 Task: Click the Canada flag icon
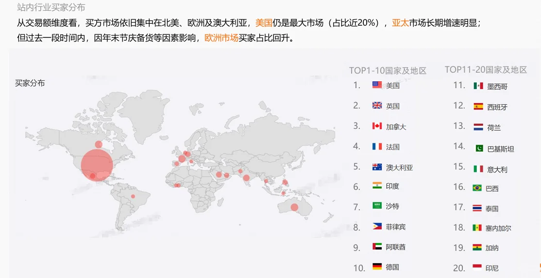coord(377,126)
